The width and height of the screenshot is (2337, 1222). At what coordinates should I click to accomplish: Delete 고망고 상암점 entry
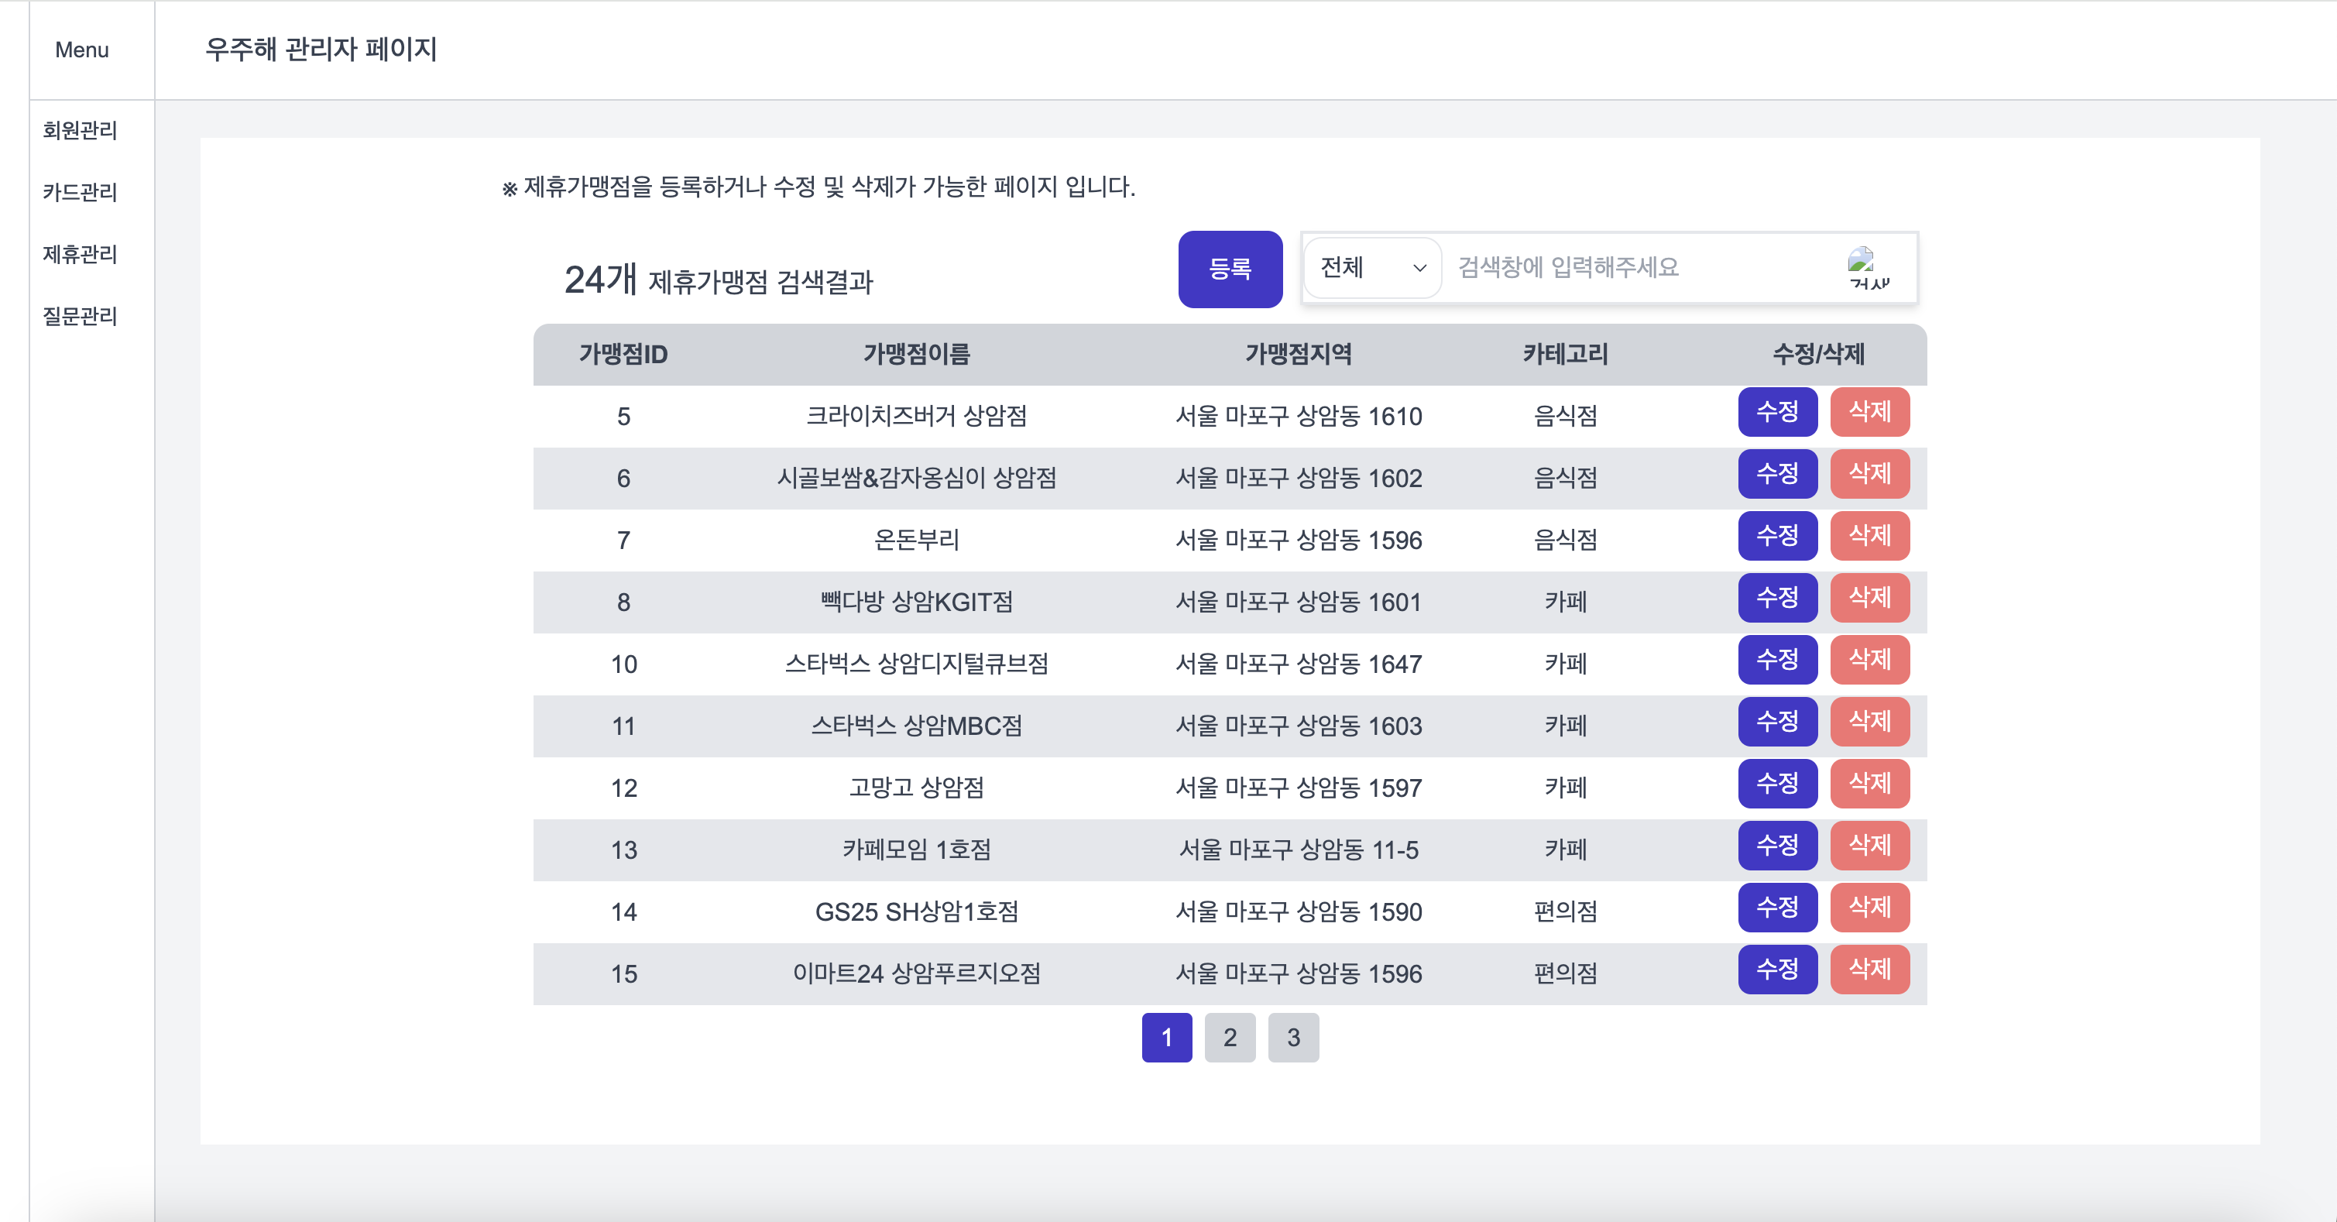1869,783
